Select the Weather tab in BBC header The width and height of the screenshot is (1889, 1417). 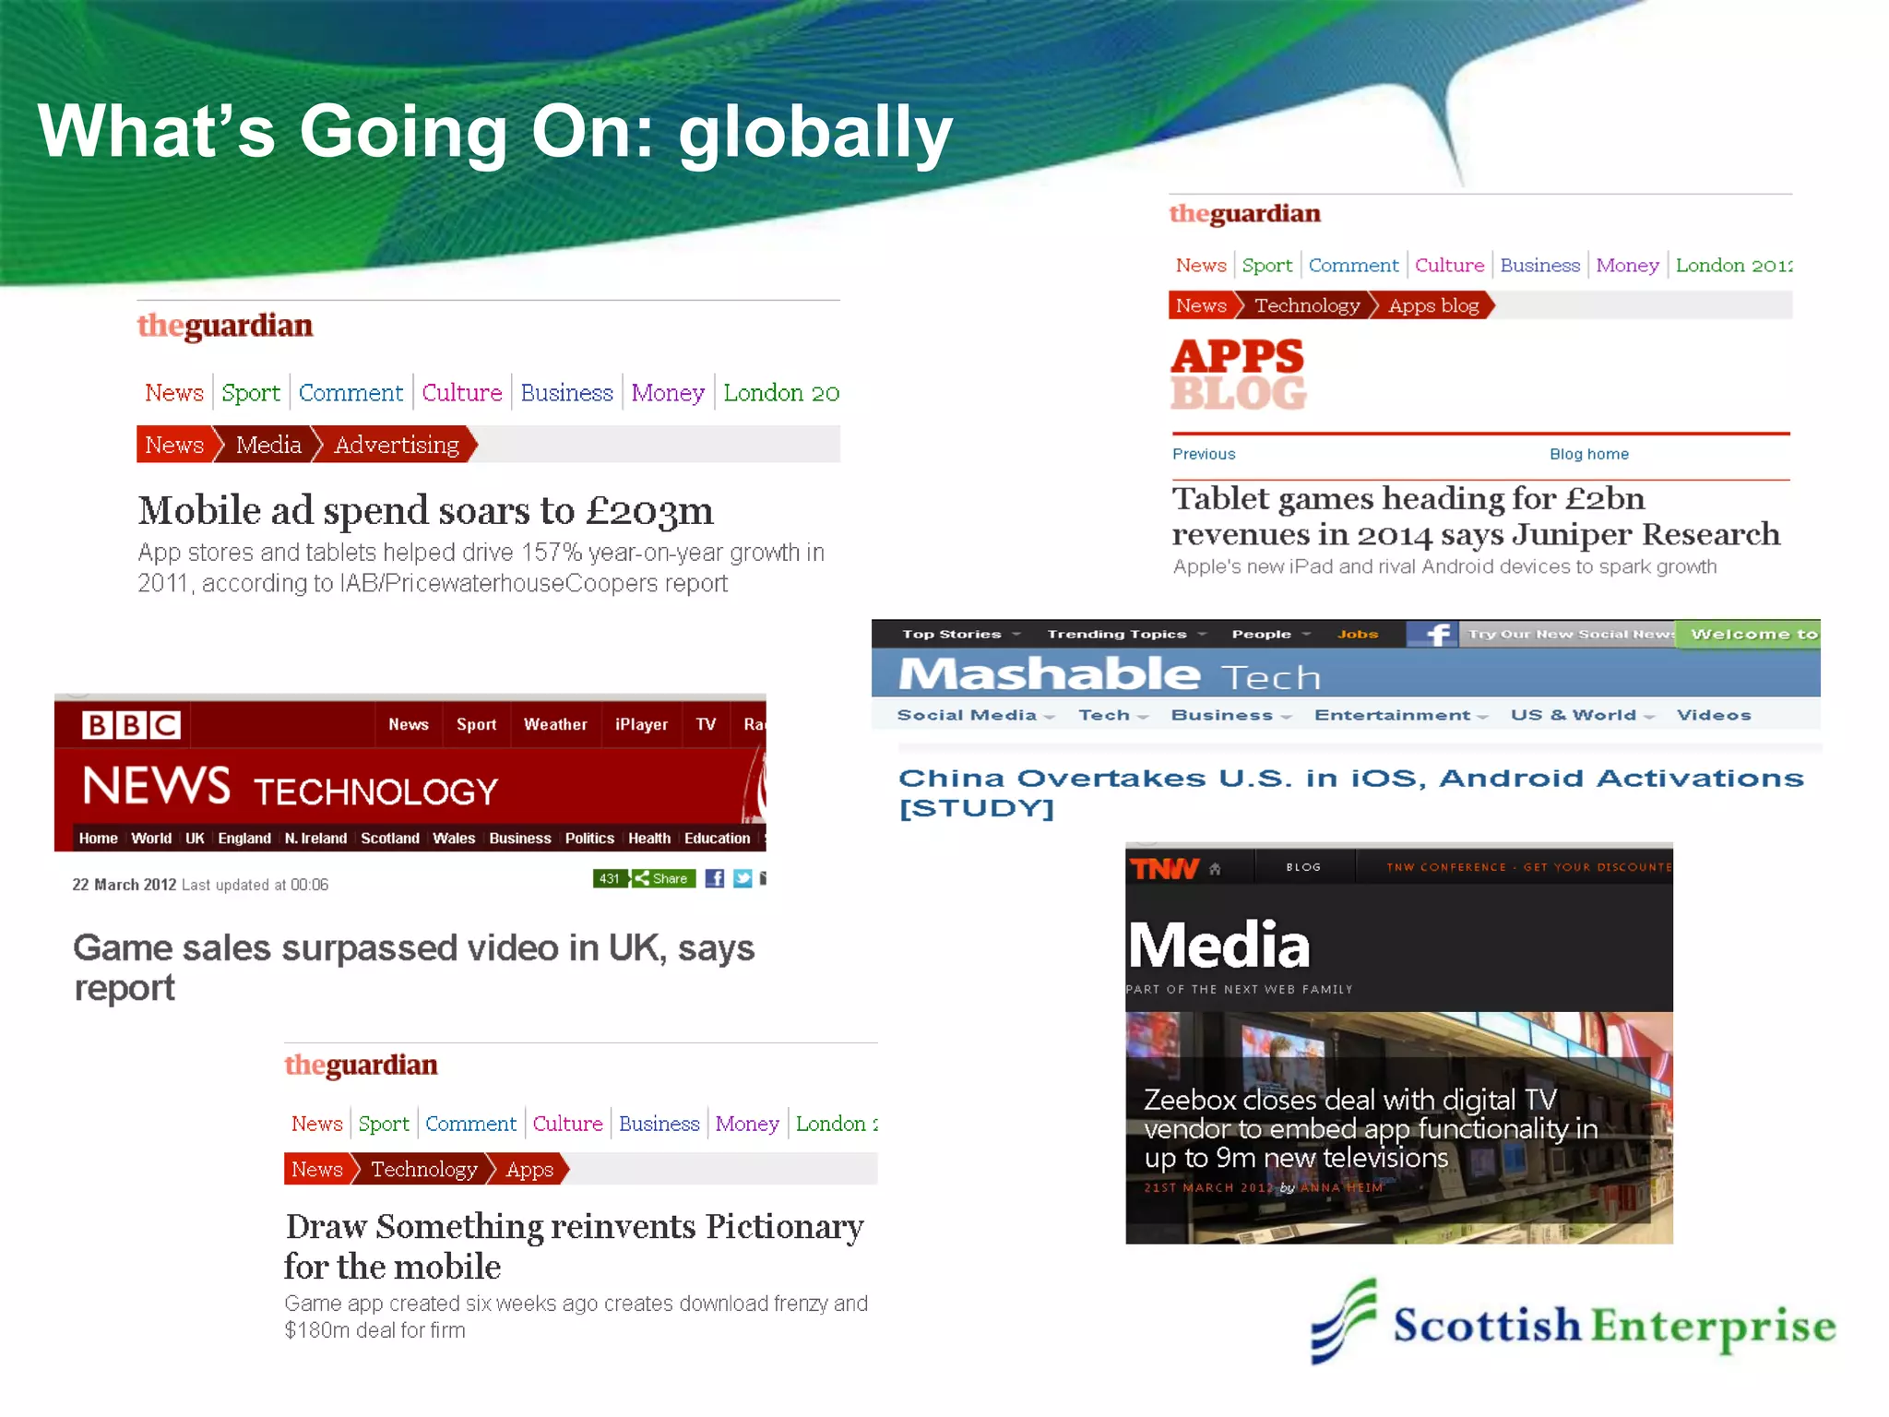555,724
